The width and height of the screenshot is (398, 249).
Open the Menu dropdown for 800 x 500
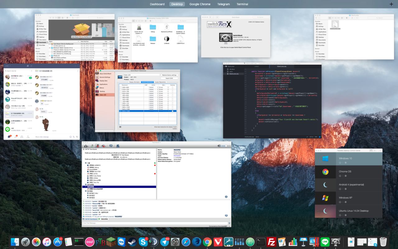coord(164,97)
